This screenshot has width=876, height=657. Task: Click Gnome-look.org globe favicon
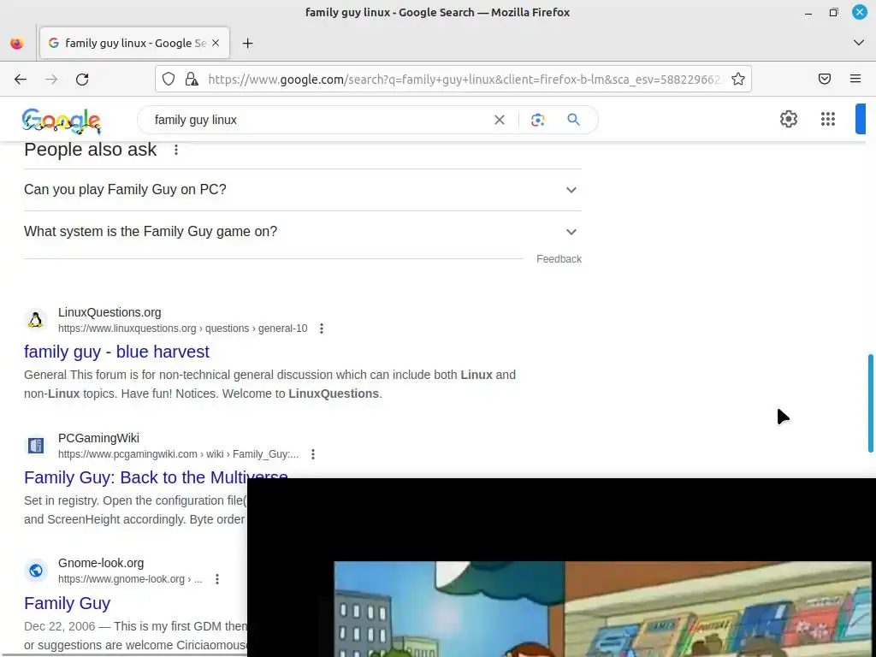coord(35,571)
